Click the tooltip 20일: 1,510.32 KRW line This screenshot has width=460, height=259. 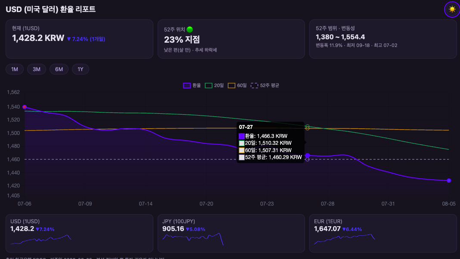click(x=265, y=143)
